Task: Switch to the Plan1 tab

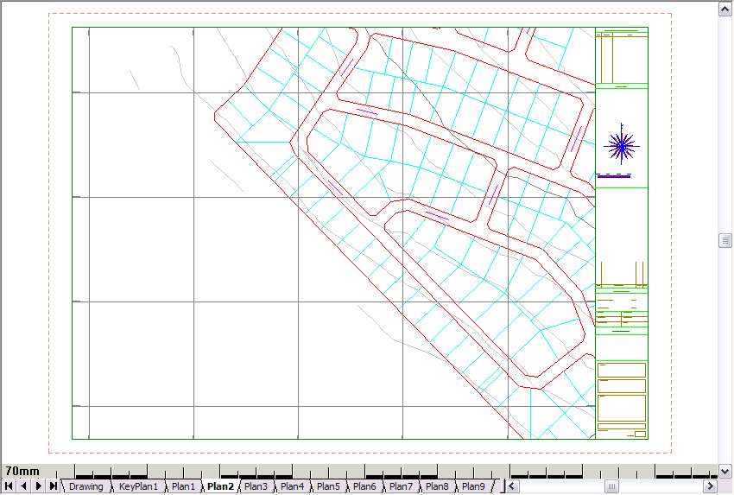Action: 183,486
